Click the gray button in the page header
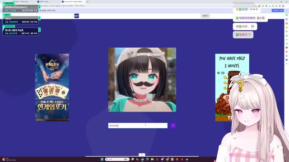 point(205,16)
